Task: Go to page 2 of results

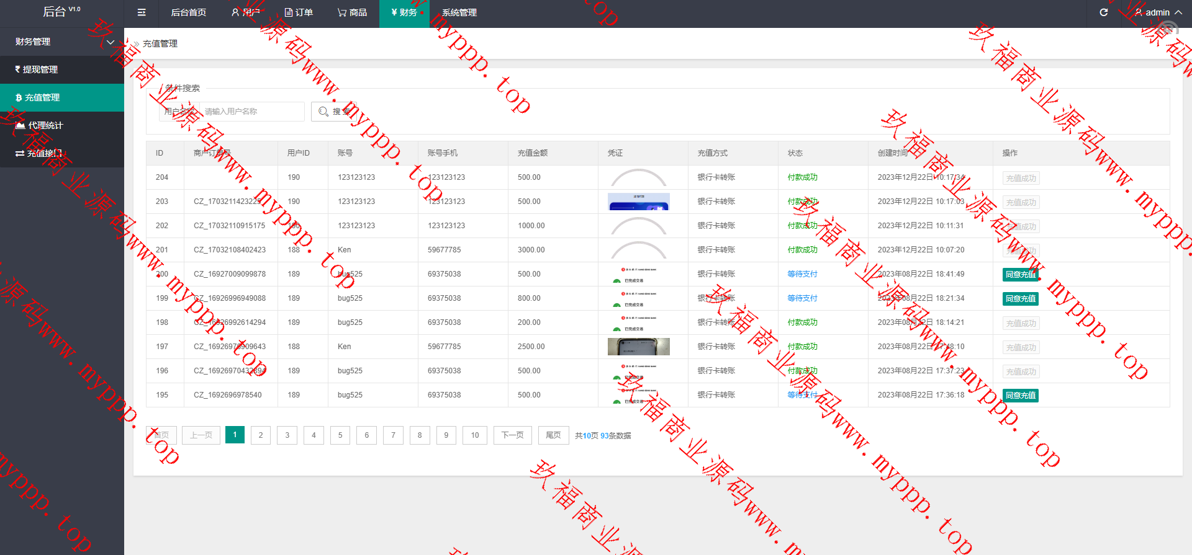Action: coord(261,435)
